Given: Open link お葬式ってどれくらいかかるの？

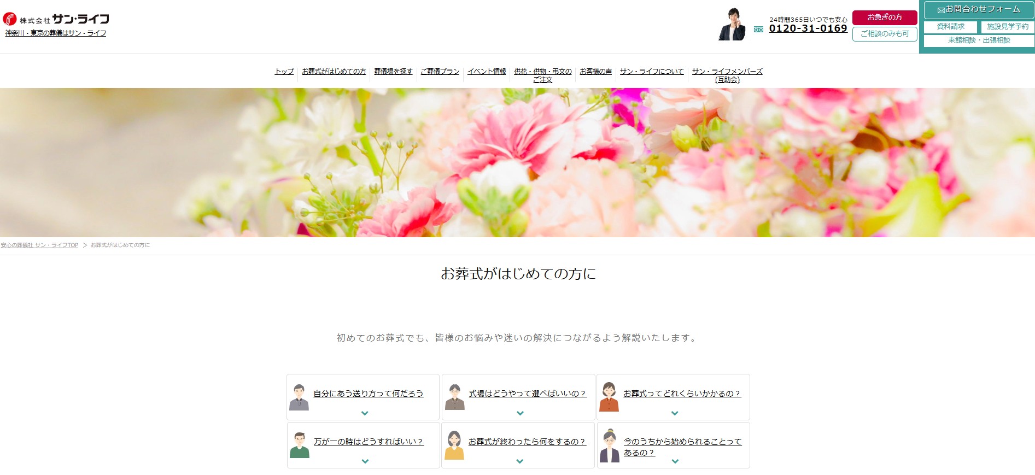Looking at the screenshot, I should [x=682, y=394].
